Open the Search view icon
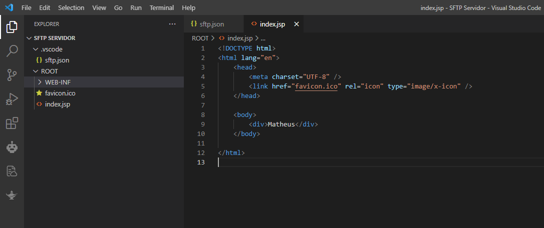Screen dimensions: 544x228 click(x=12, y=51)
